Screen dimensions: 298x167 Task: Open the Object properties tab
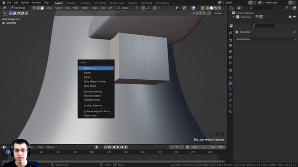point(230,77)
